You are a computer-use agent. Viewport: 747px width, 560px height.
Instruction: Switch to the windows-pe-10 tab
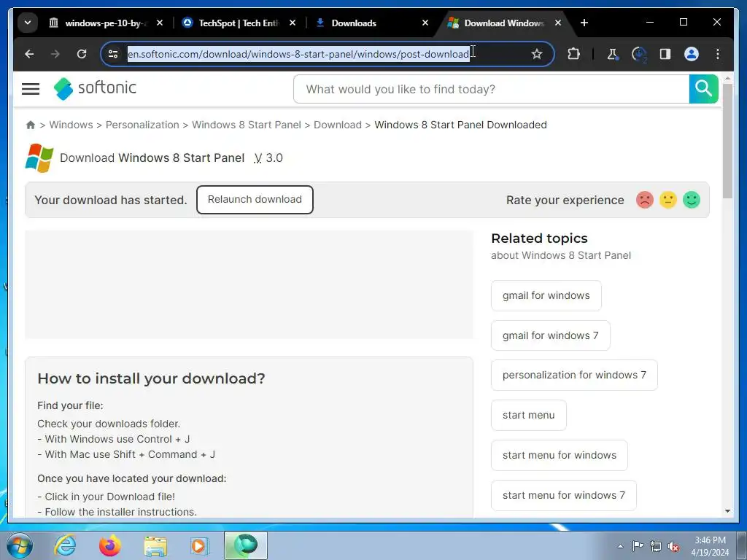pos(106,23)
